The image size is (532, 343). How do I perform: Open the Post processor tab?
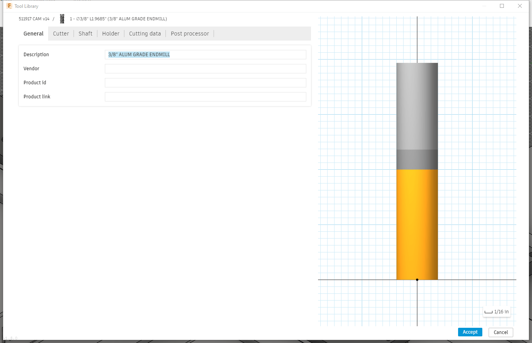coord(190,34)
